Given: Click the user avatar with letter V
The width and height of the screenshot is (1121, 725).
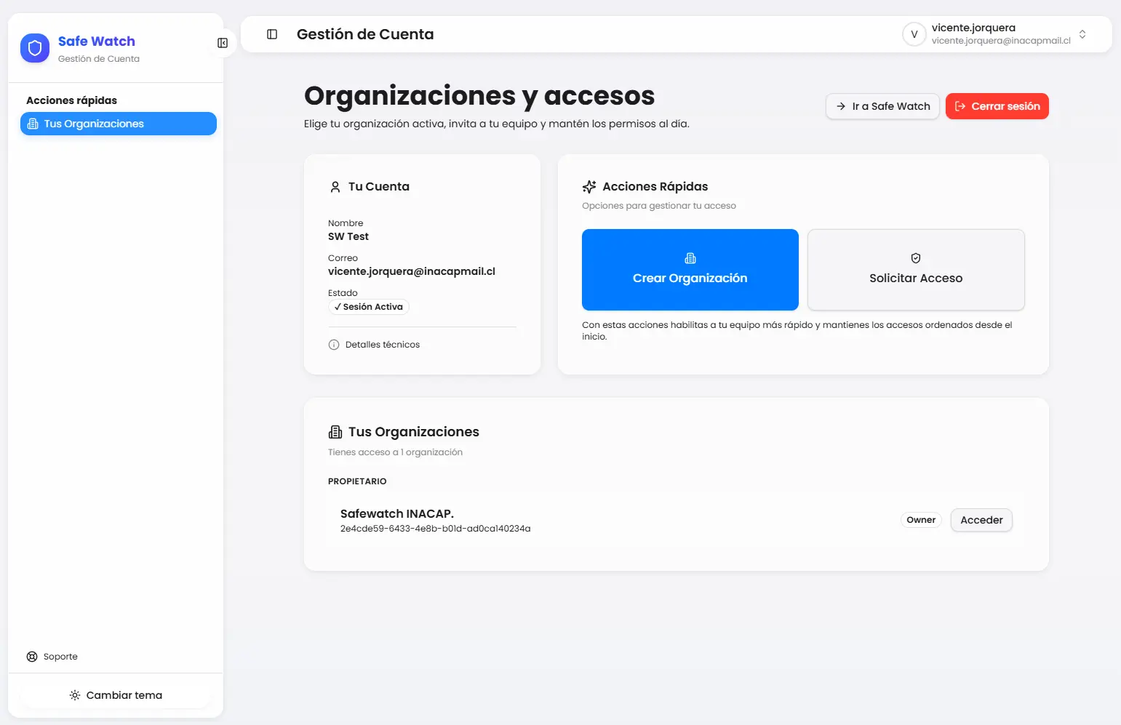Looking at the screenshot, I should [x=914, y=34].
